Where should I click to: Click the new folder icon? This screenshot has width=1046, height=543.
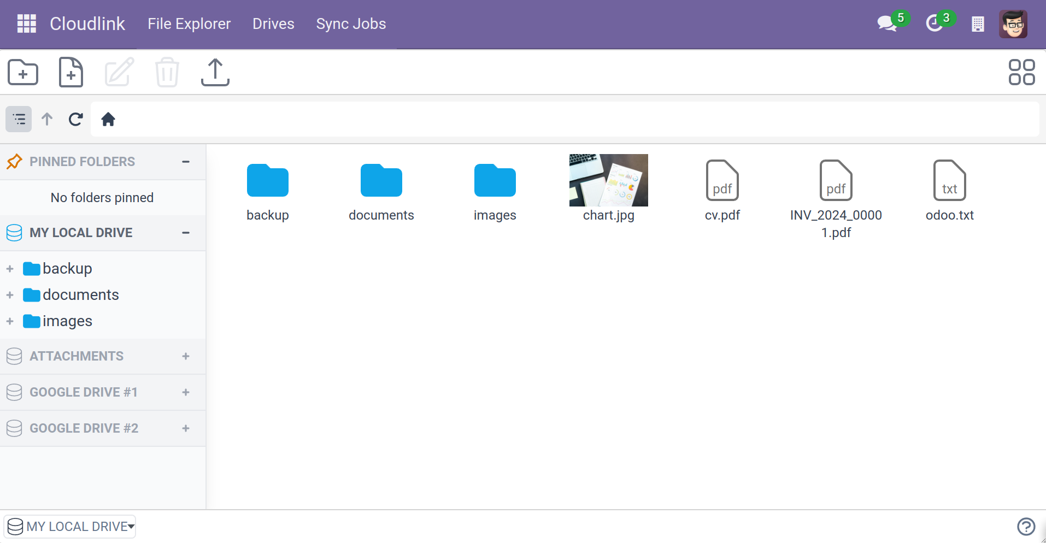pos(23,72)
